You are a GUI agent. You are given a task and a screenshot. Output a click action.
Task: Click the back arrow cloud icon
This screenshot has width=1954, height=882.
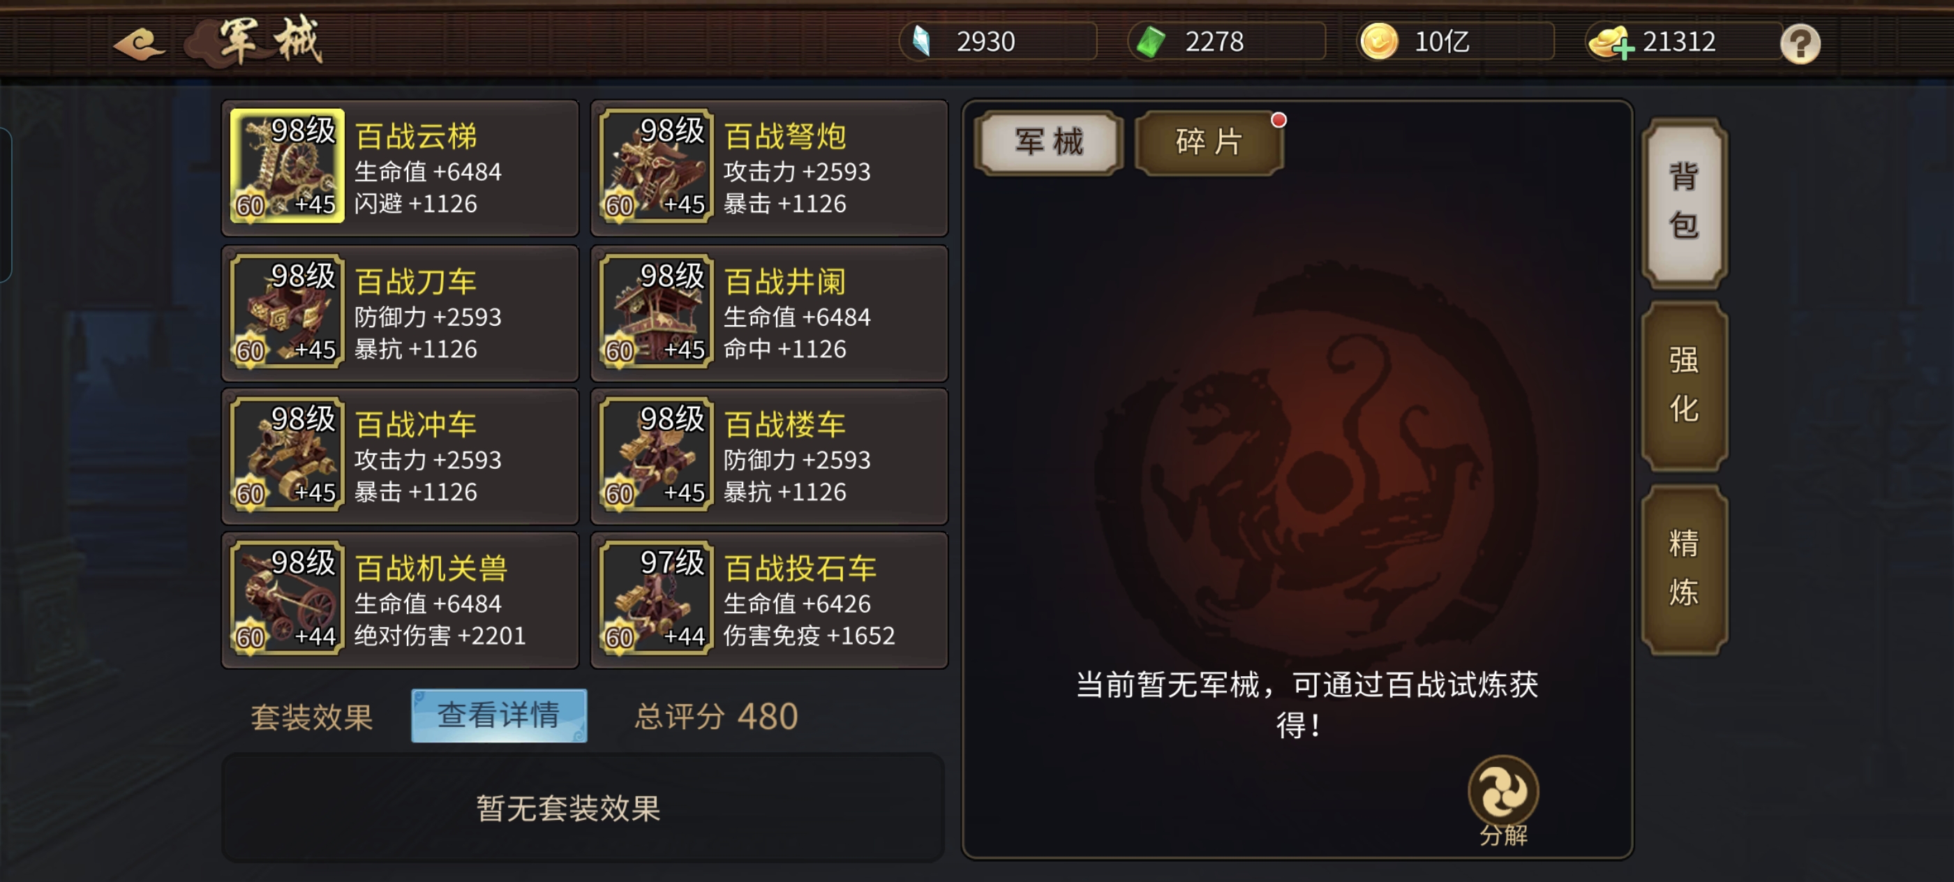(139, 43)
